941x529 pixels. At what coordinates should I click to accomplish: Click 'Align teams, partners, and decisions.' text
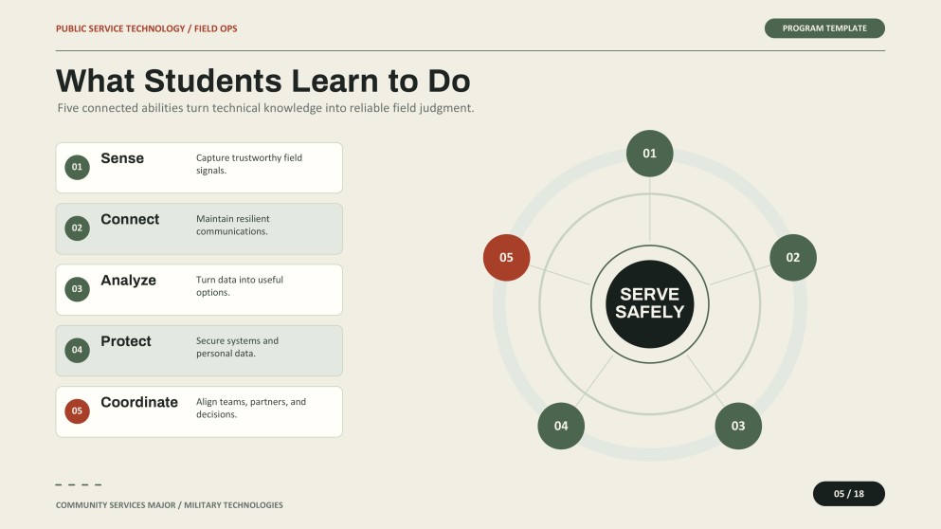click(251, 408)
